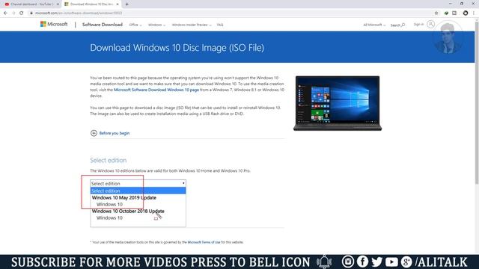Click the Sign in account icon
Viewport: 479px width, 269px height.
pos(431,24)
